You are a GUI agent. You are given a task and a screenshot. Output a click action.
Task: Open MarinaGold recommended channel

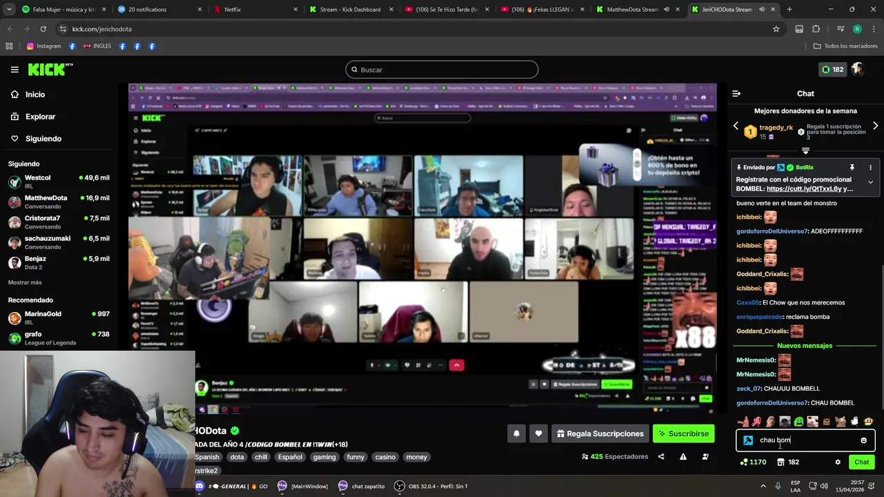coord(59,318)
